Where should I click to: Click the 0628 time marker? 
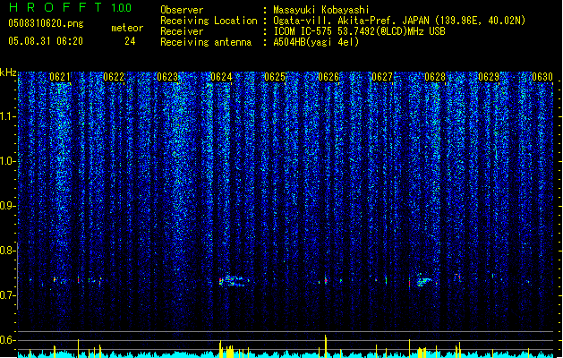click(x=435, y=77)
